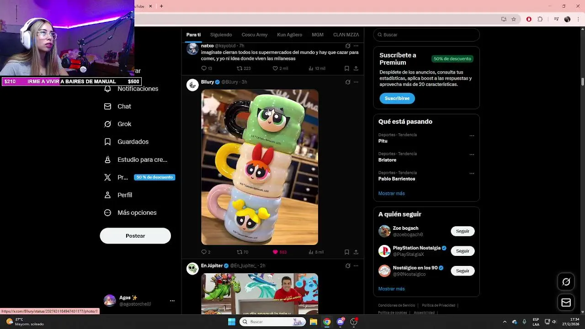Click Grok icon on Bllury's post header
Image resolution: width=585 pixels, height=329 pixels.
coord(348,82)
